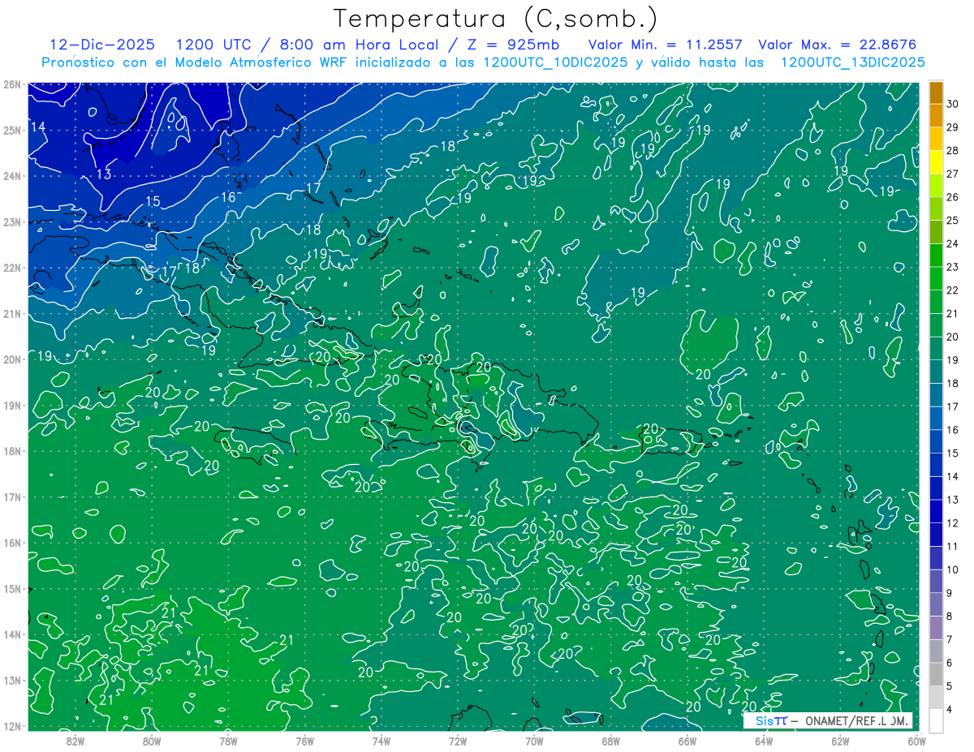Image resolution: width=974 pixels, height=752 pixels.
Task: Click the longitude axis label "68W"
Action: pos(610,740)
